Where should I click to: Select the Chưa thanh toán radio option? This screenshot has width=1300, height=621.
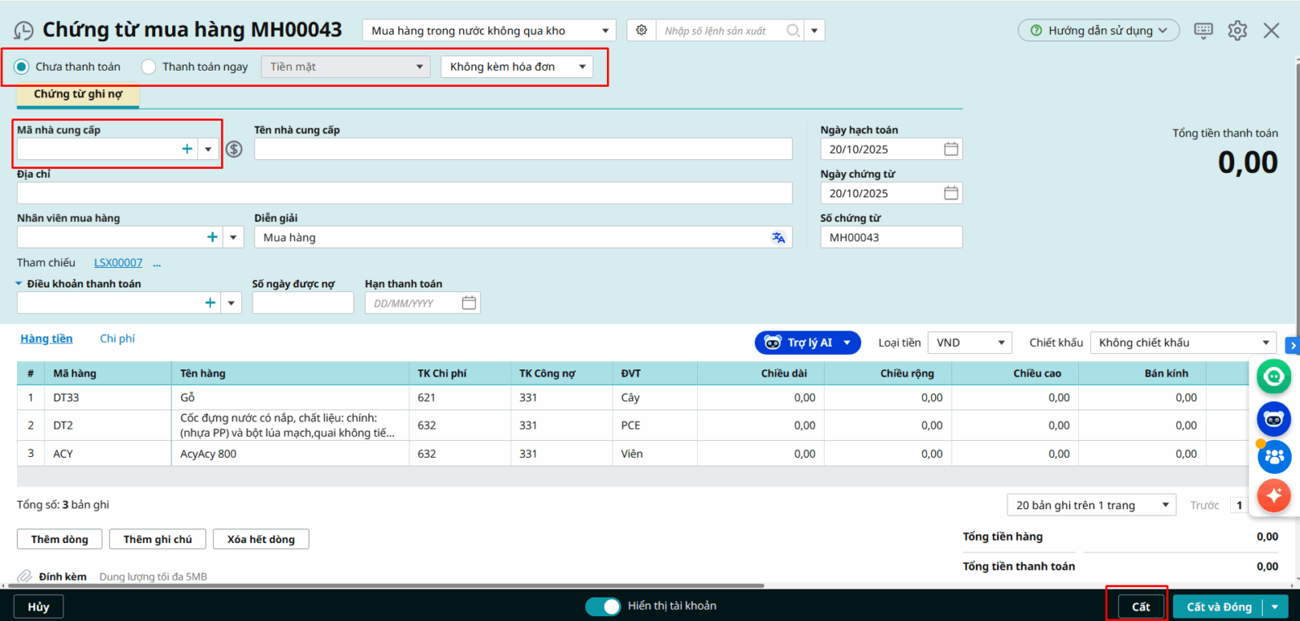click(22, 67)
